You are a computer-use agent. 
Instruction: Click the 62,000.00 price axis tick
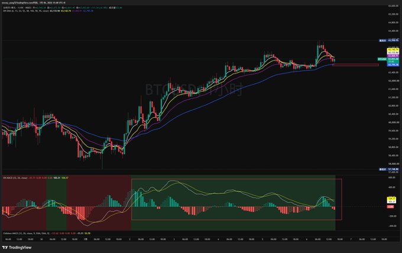pyautogui.click(x=394, y=81)
